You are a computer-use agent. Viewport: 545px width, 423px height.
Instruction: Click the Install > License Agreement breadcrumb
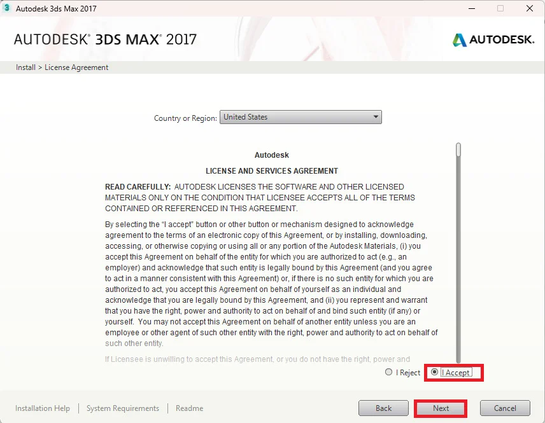pyautogui.click(x=62, y=67)
